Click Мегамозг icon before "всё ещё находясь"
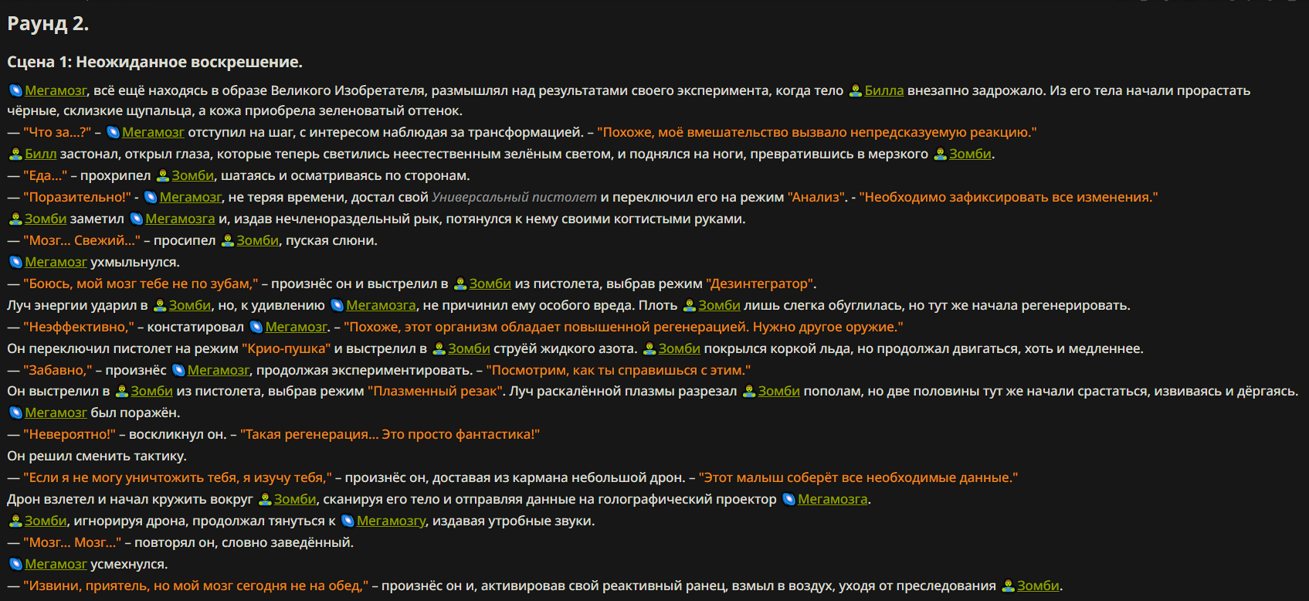 click(x=15, y=90)
